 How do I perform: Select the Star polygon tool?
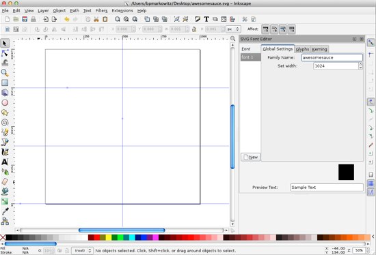(x=5, y=112)
